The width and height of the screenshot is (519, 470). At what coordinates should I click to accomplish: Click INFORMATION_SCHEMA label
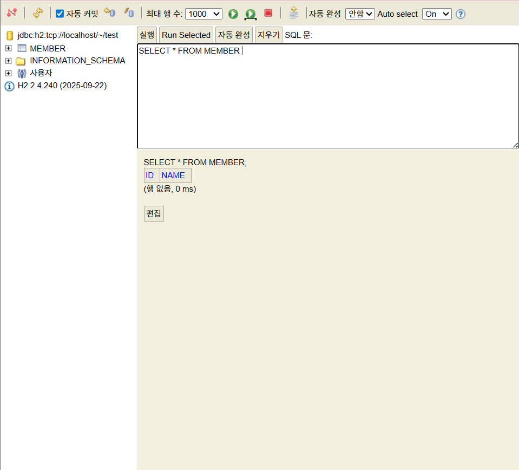point(77,61)
